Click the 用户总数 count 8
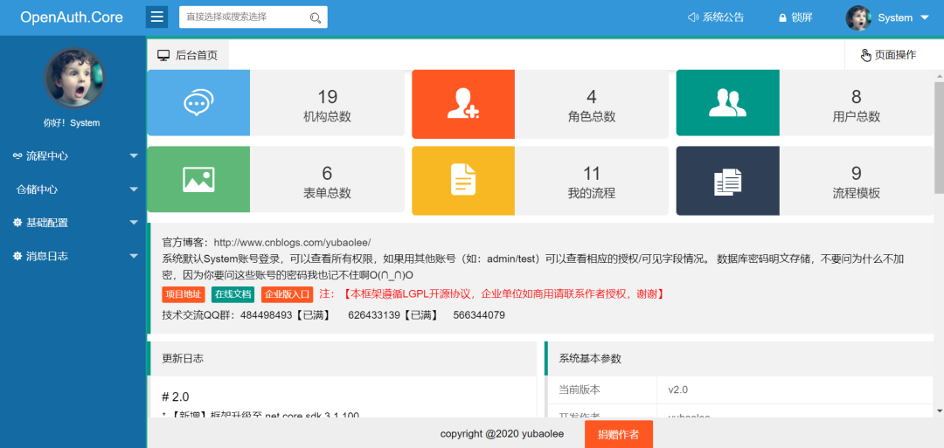944x448 pixels. coord(856,97)
